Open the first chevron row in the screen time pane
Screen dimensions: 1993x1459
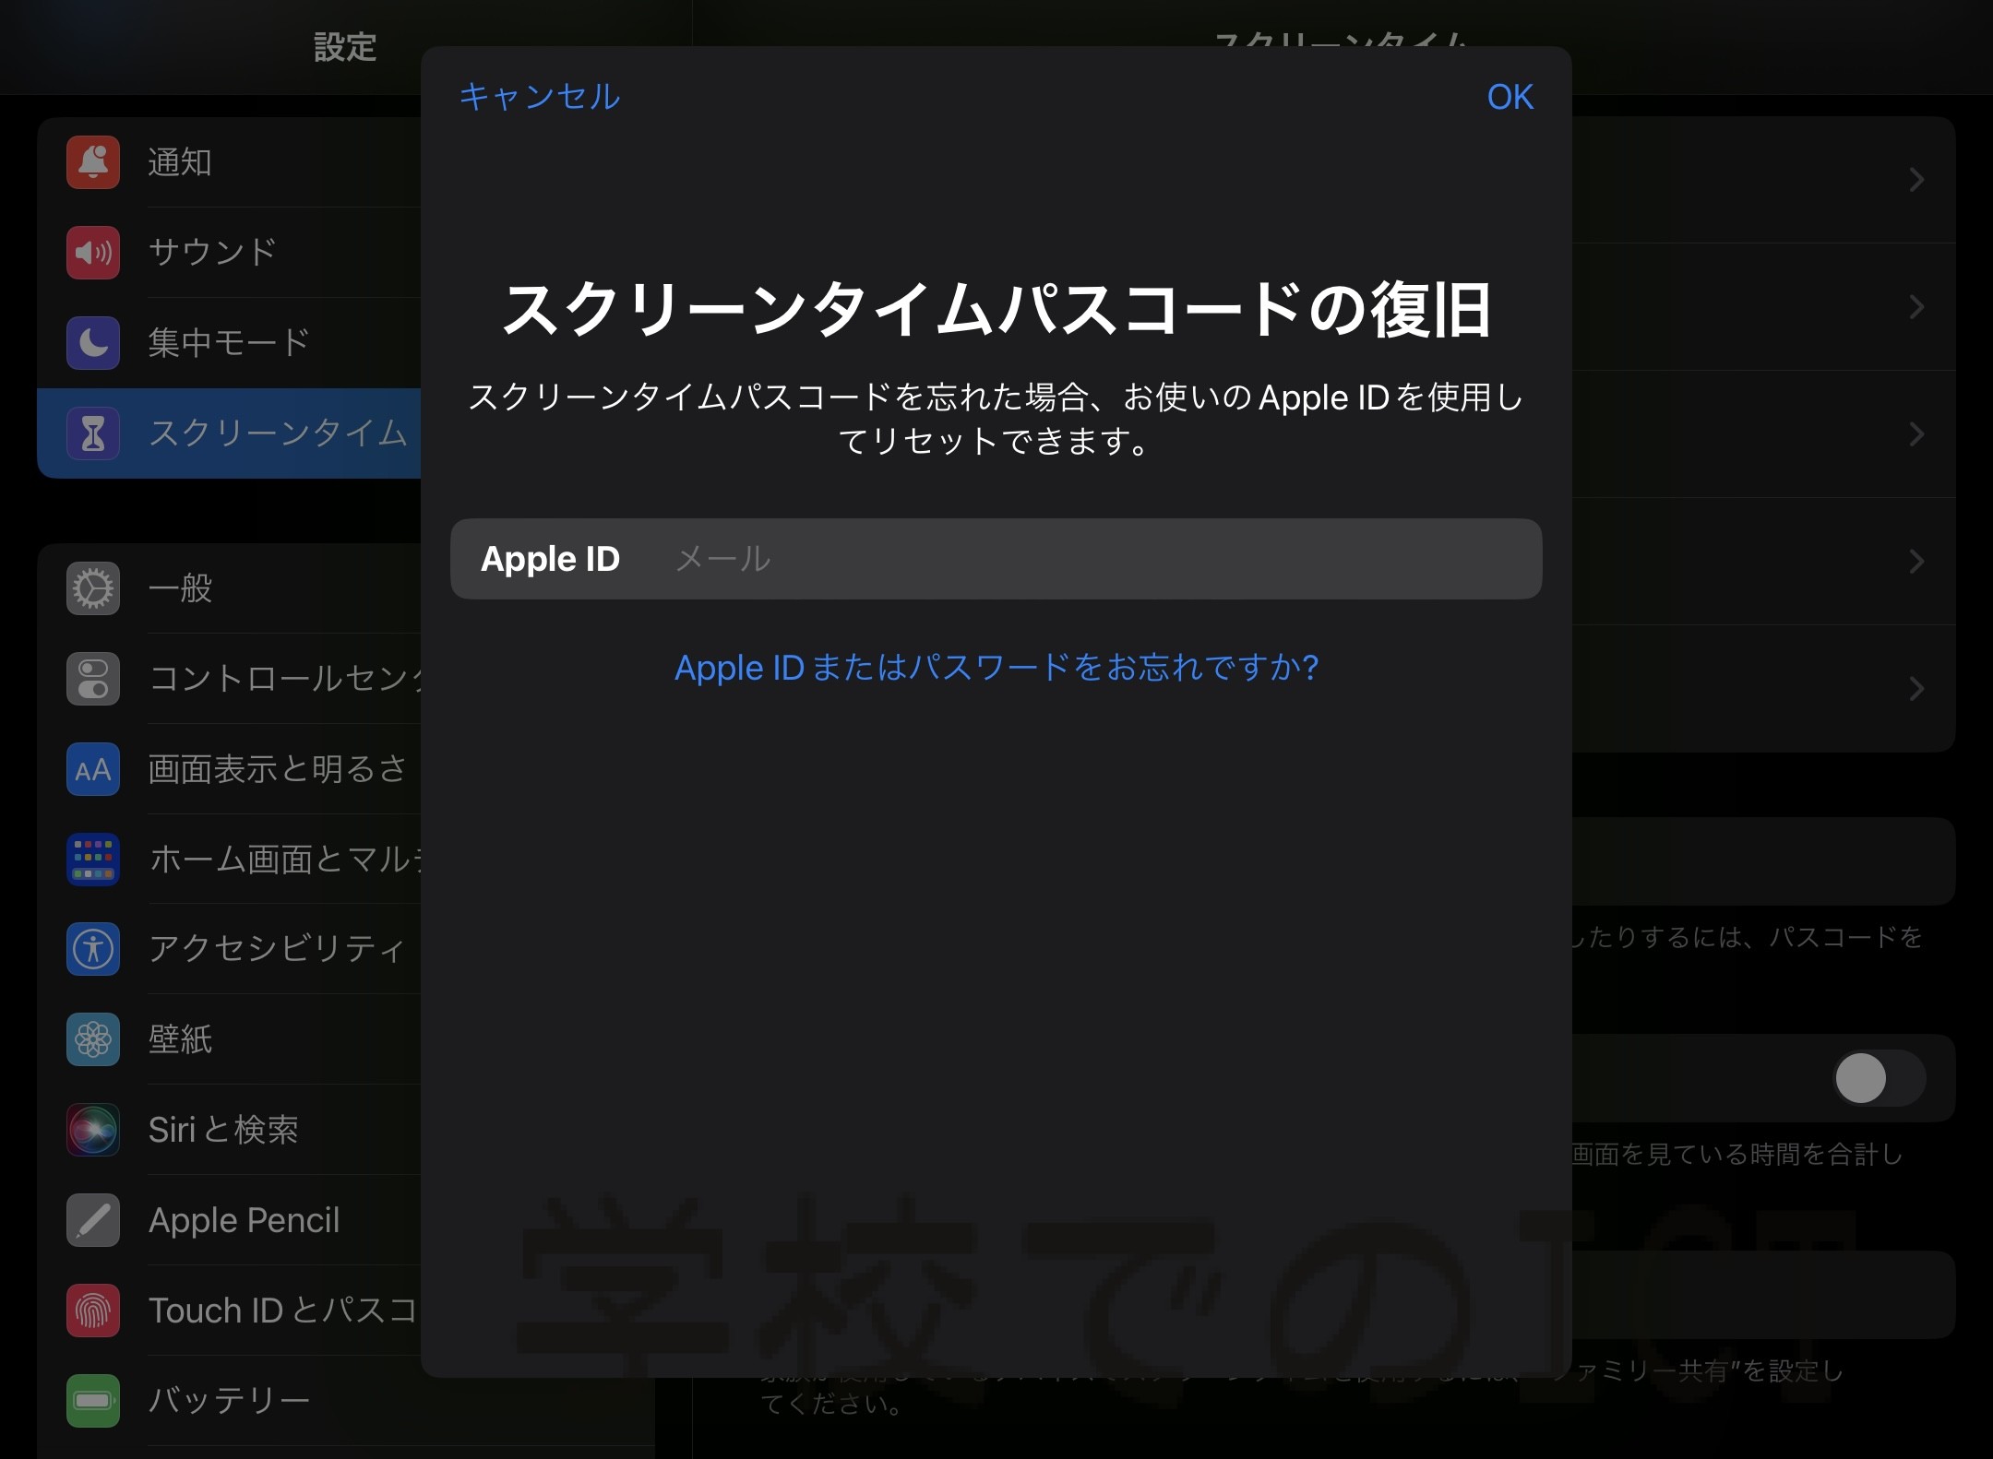point(1763,180)
